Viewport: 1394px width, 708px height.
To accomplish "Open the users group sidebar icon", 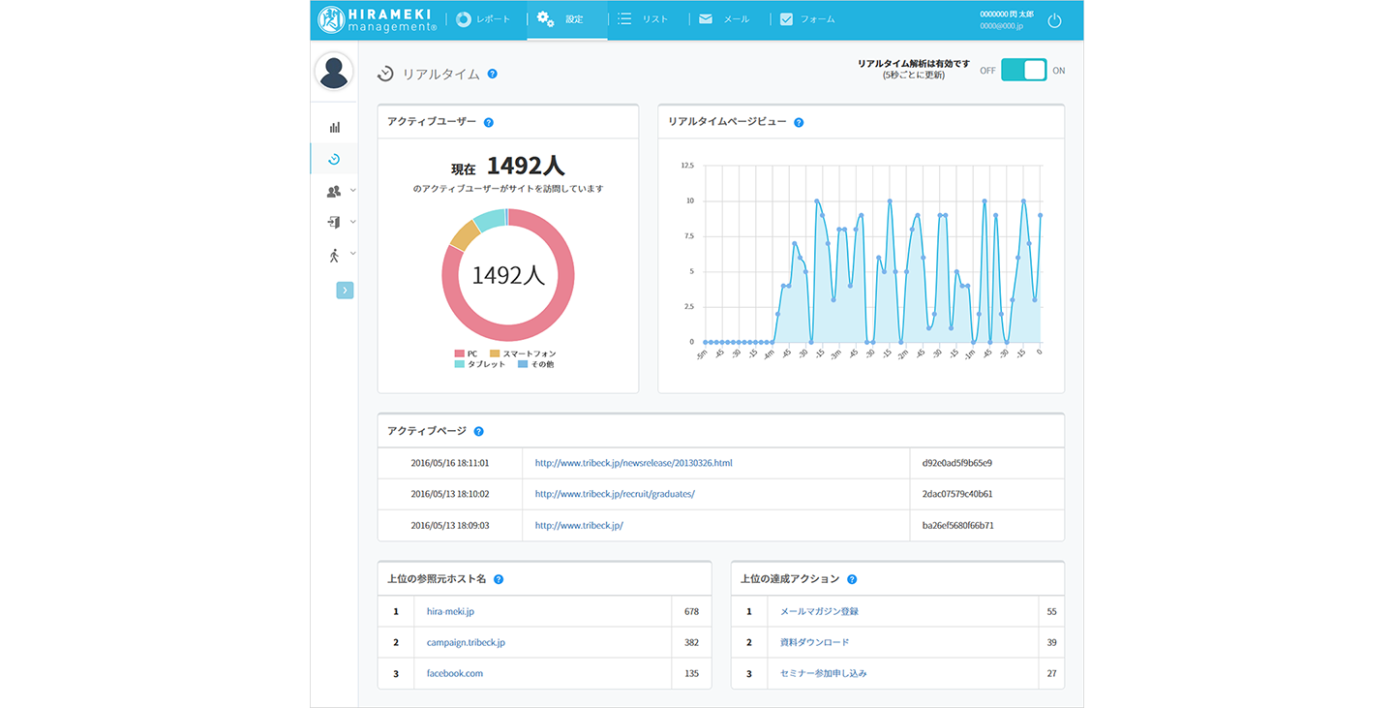I will pyautogui.click(x=334, y=191).
